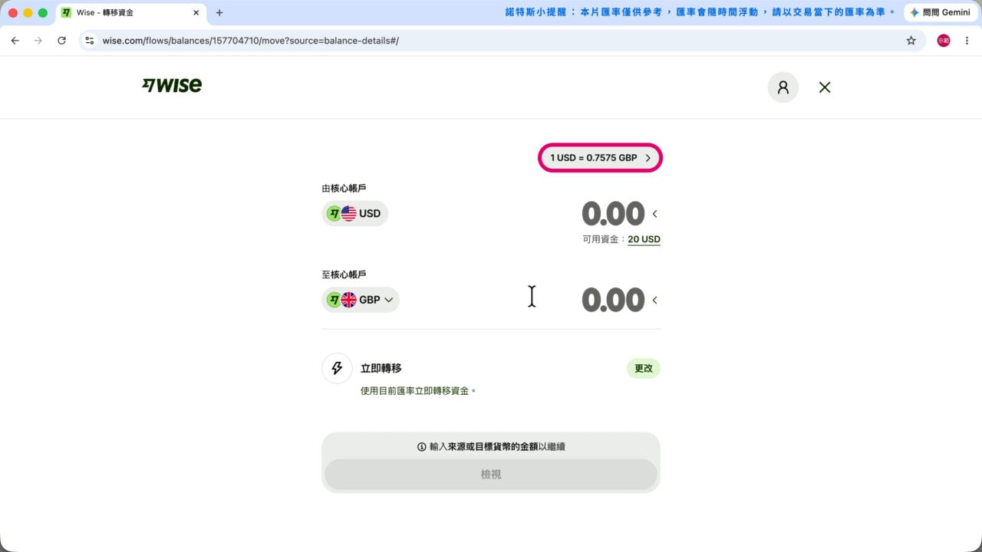Click the 由核心帳戶 label
The height and width of the screenshot is (552, 982).
pos(344,188)
